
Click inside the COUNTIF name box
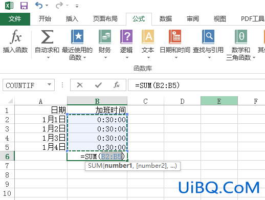point(24,85)
